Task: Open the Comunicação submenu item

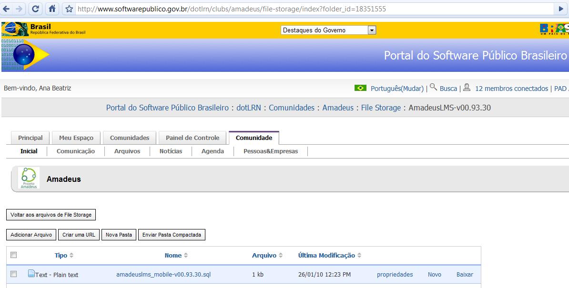Action: tap(75, 151)
